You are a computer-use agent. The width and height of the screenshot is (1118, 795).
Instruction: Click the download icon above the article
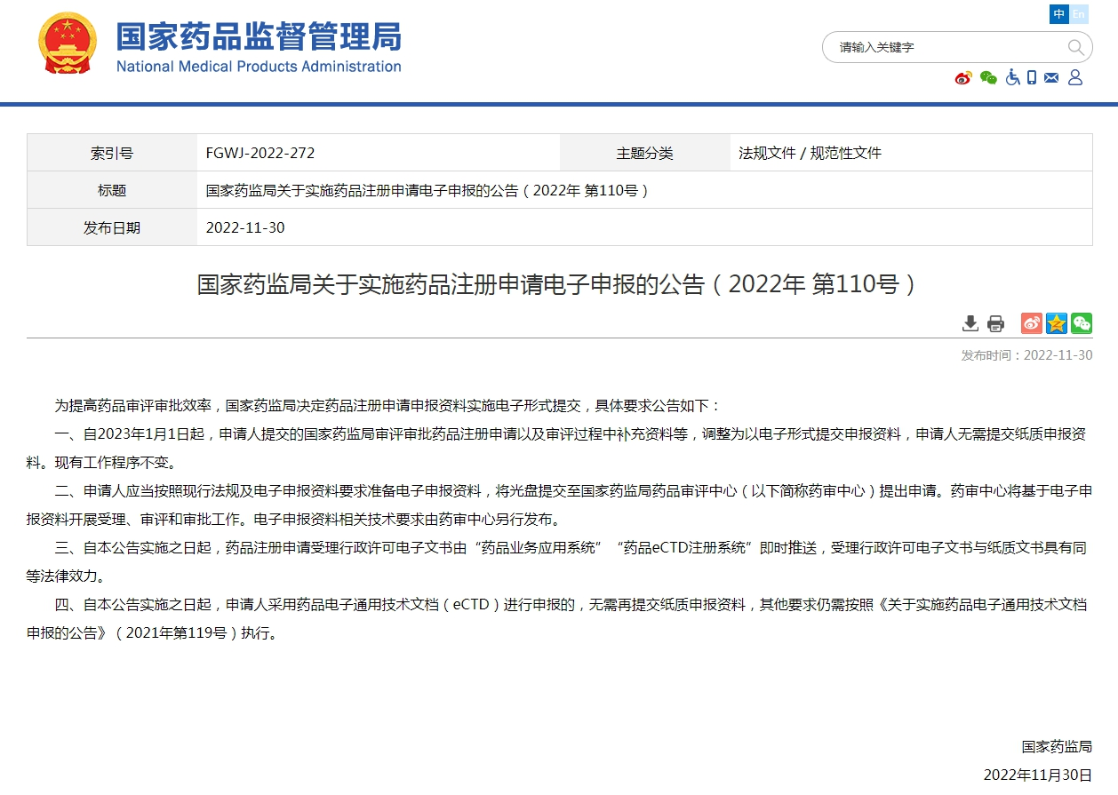click(970, 323)
